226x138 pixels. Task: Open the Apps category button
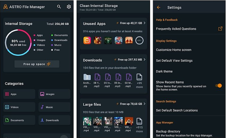coord(19,94)
